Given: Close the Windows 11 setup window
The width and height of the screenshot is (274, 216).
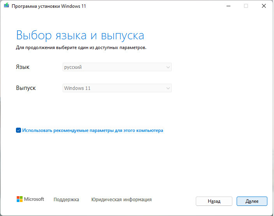Looking at the screenshot, I should point(264,6).
